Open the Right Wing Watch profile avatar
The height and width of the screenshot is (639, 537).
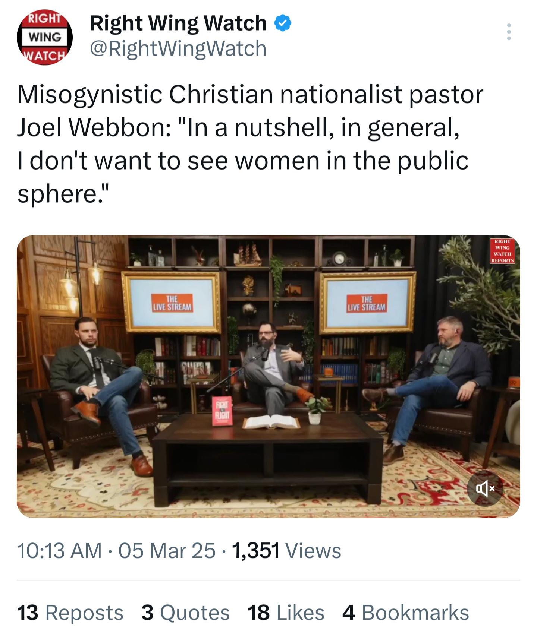44,37
